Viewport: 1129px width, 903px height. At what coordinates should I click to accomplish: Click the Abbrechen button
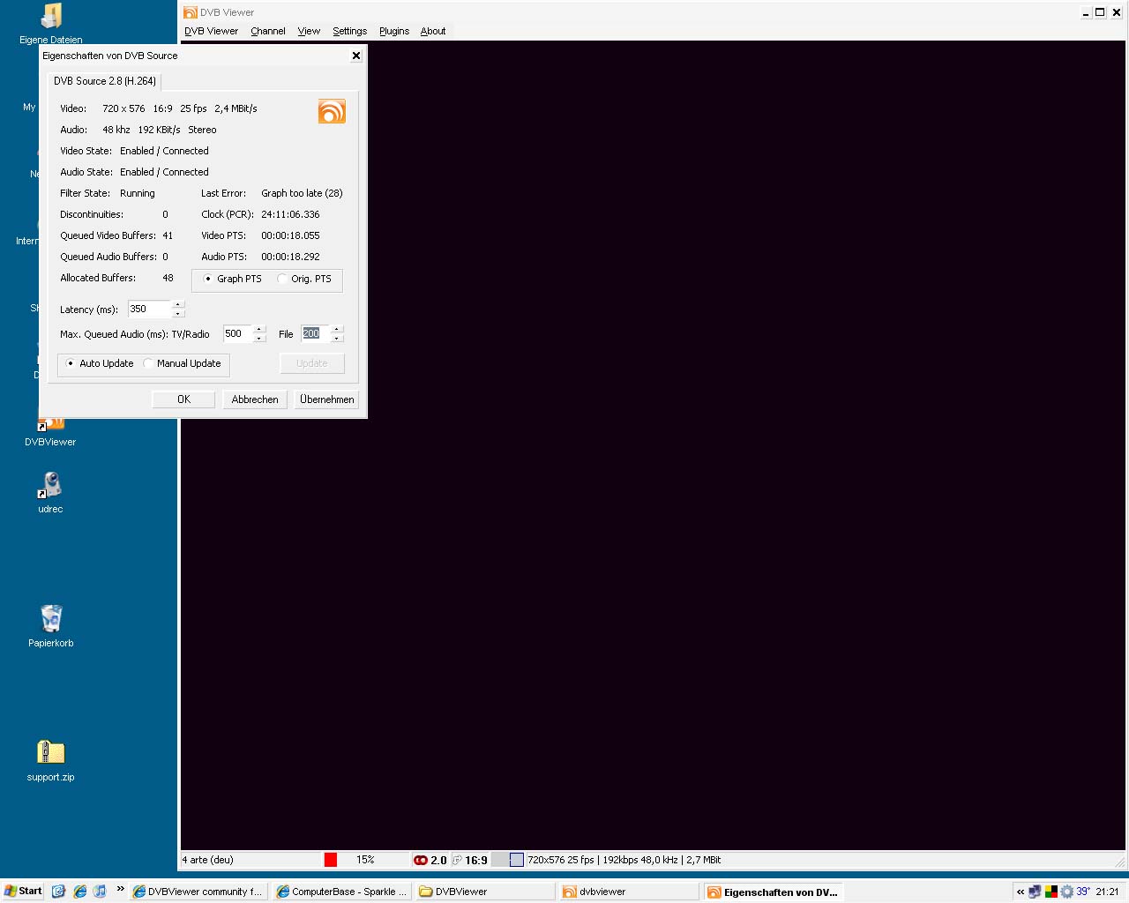[x=255, y=399]
